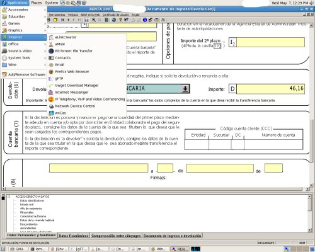Collapse the ACCESO DIRECTO A DATOS tree

pyautogui.click(x=9, y=197)
